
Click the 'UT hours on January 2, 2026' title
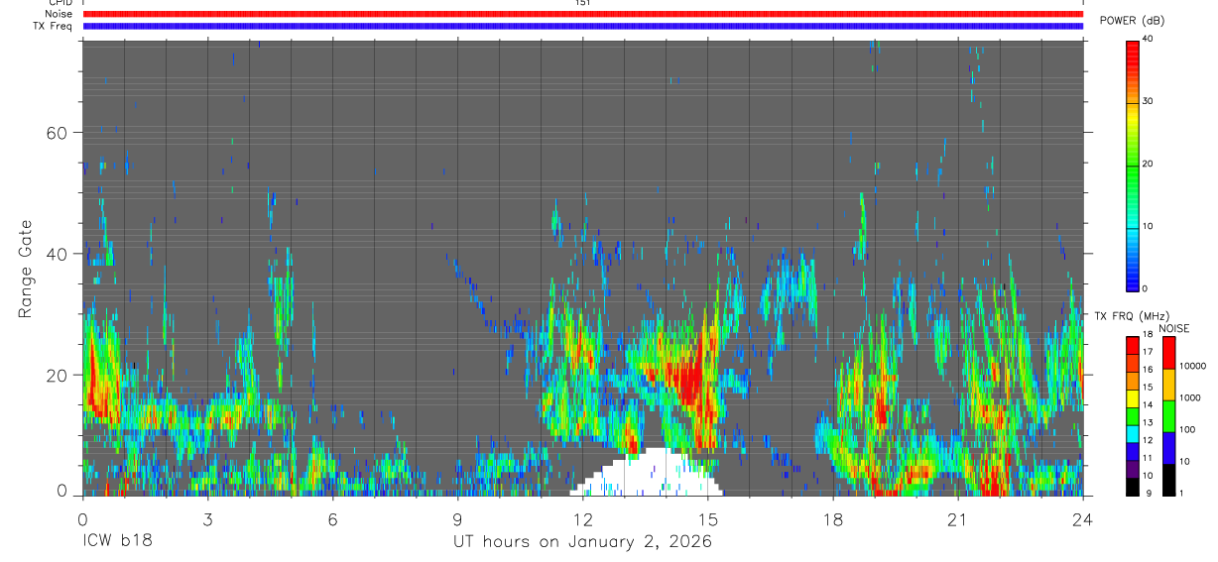583,542
